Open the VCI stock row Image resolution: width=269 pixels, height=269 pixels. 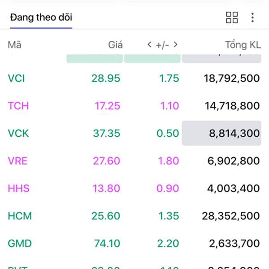(134, 78)
